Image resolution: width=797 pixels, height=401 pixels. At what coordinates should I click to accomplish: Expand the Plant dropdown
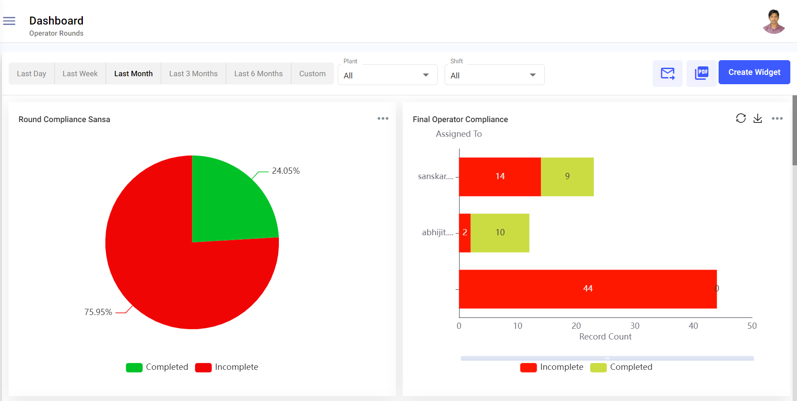pyautogui.click(x=387, y=75)
